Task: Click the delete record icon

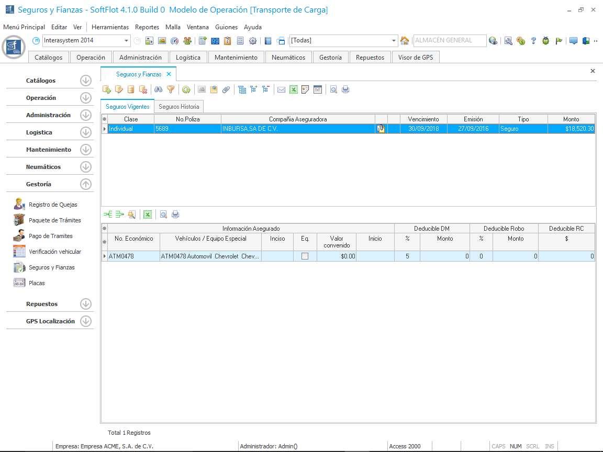Action: (143, 89)
